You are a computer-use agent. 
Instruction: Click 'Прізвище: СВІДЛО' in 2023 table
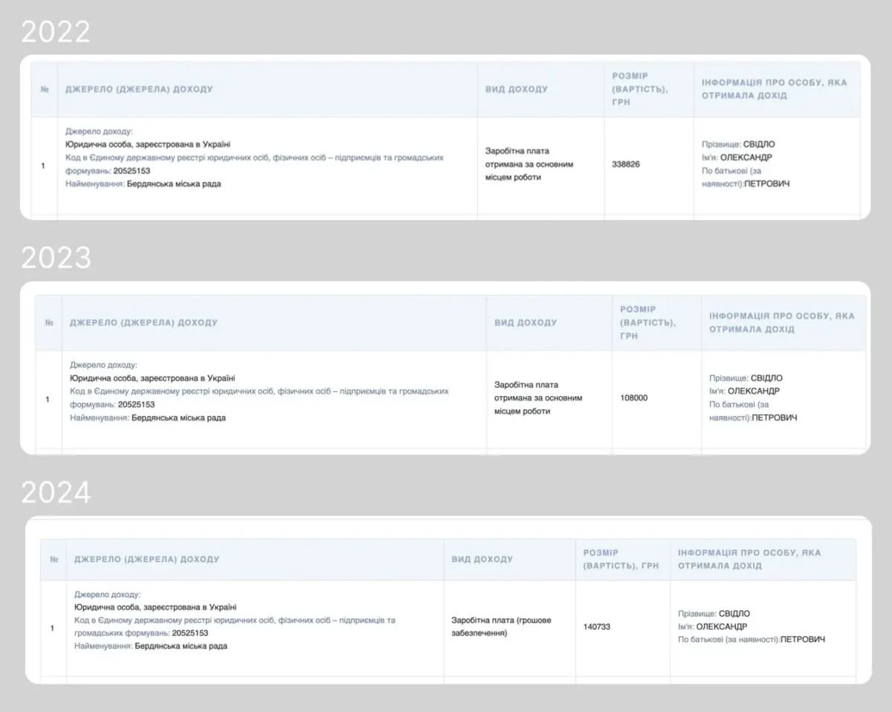click(x=746, y=378)
